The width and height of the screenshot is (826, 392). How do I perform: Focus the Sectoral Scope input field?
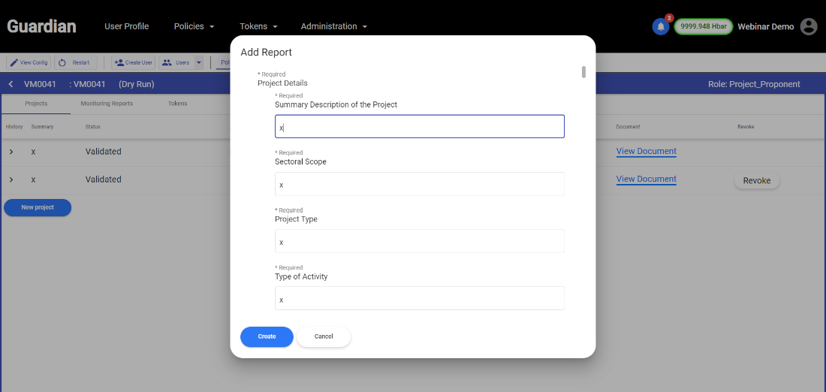[x=419, y=184]
